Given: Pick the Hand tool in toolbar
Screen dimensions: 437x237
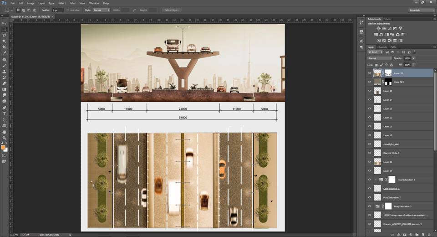Looking at the screenshot, I should 5,132.
